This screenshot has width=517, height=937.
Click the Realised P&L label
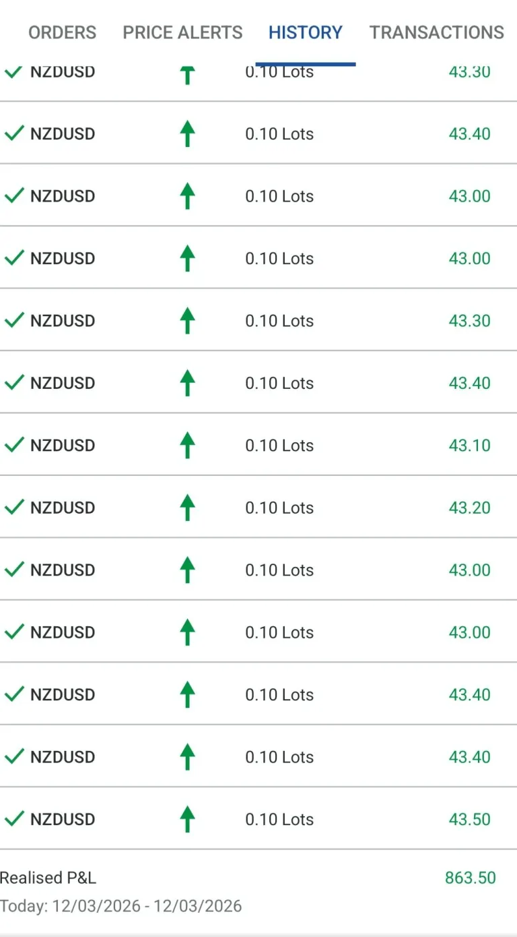click(x=48, y=878)
